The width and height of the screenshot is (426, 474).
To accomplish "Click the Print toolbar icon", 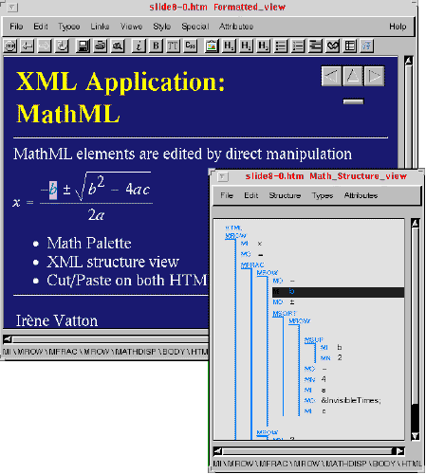I will 101,46.
